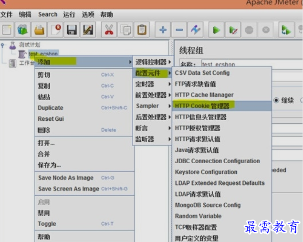Select 剪切 in context menu
Screen dimensions: 303x242
[84, 75]
